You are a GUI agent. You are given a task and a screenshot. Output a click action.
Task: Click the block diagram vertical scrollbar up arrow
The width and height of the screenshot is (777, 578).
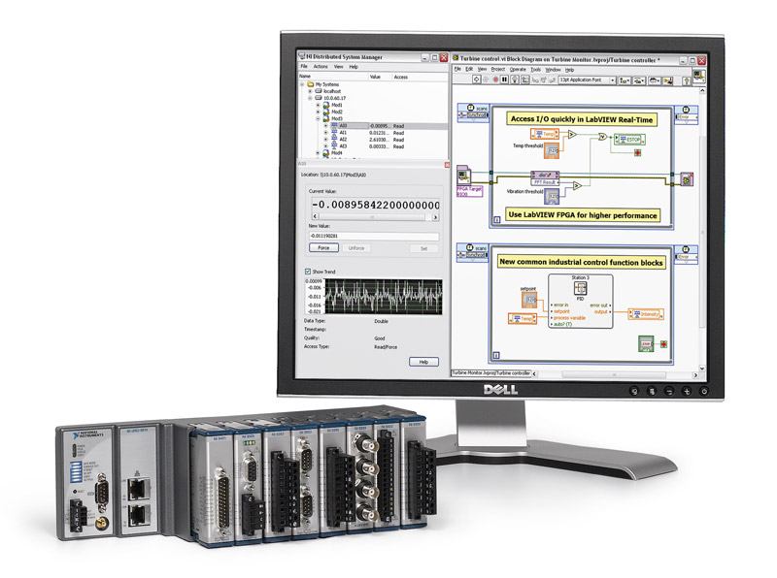(x=701, y=91)
